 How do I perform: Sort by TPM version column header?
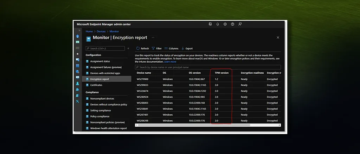221,73
